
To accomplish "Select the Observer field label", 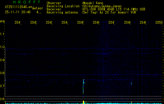I will tap(54, 3).
